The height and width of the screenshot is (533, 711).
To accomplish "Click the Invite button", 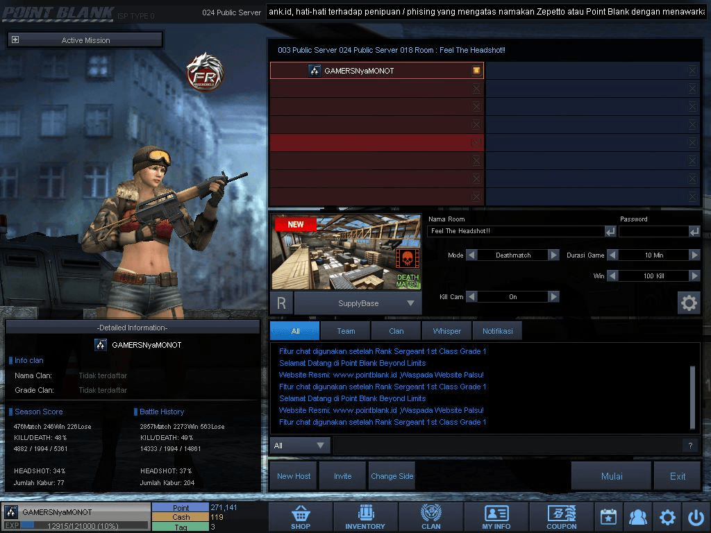I will click(343, 476).
